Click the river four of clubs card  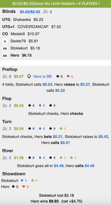pyautogui.click(x=73, y=158)
